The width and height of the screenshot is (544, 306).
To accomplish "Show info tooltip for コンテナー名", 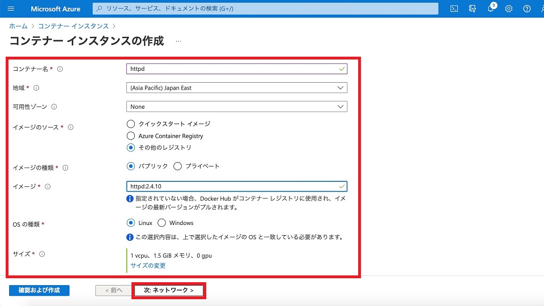I will coord(60,69).
